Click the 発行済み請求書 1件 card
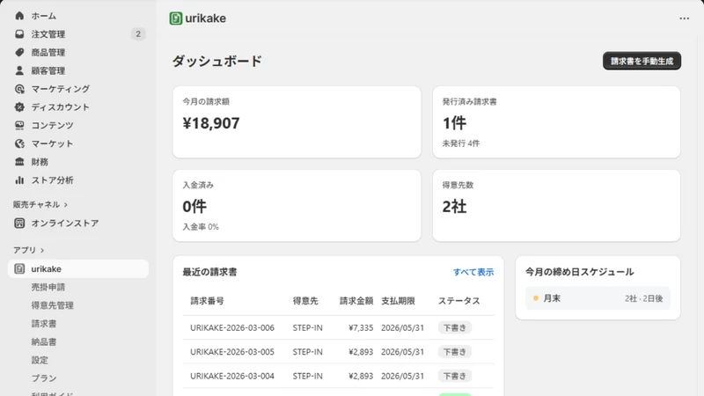704x396 pixels. 556,122
